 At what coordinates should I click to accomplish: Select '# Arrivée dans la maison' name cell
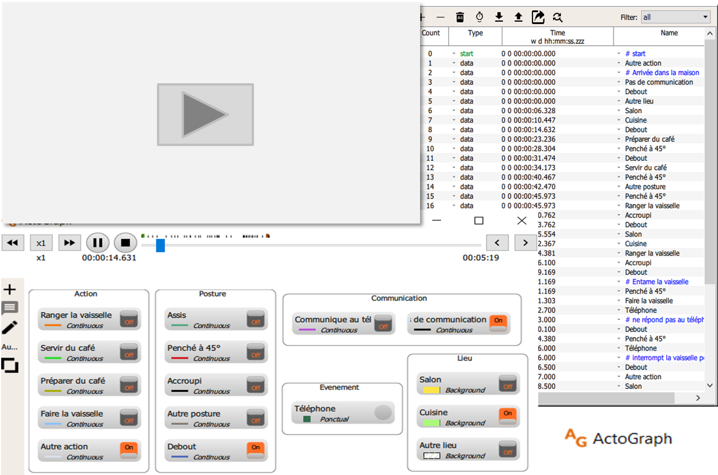pyautogui.click(x=662, y=72)
